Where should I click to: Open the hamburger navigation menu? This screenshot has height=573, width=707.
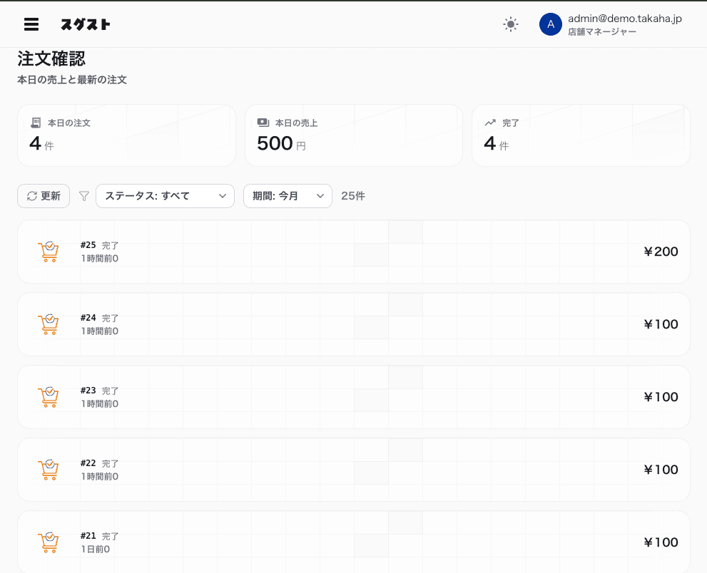[x=31, y=24]
